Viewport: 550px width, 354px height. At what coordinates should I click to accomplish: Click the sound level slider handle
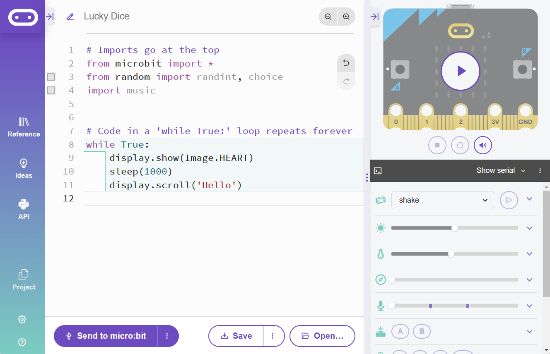(x=391, y=306)
